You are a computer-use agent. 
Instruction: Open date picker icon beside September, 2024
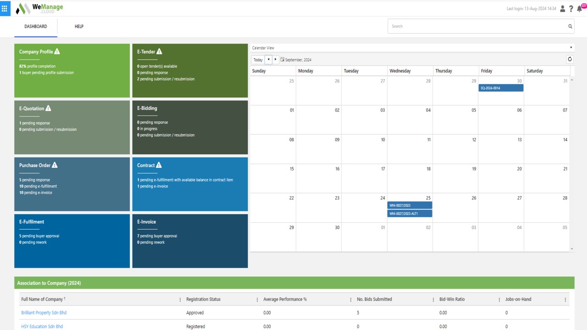(x=282, y=60)
